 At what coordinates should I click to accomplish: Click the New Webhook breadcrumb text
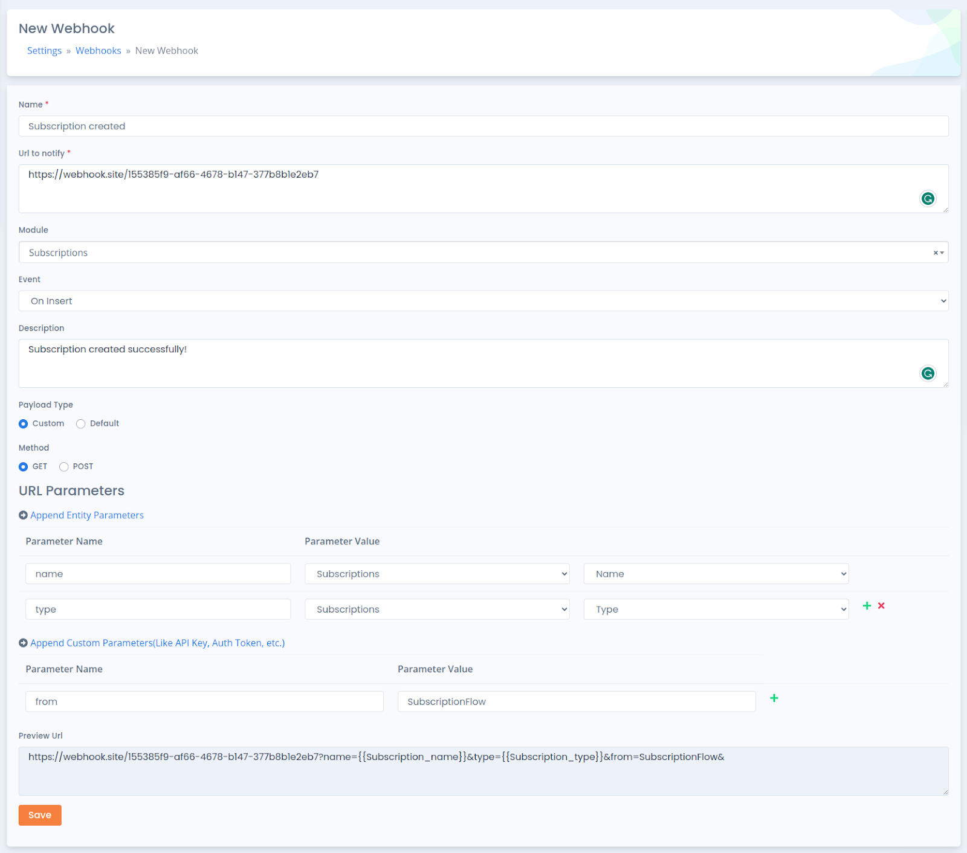167,51
